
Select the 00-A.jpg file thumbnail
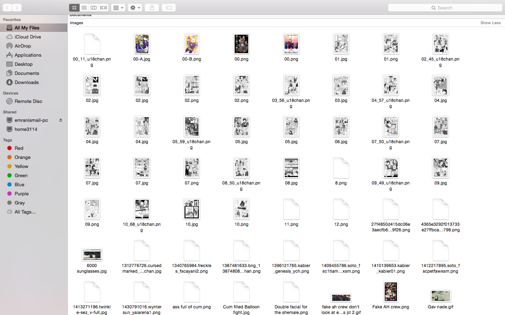142,44
